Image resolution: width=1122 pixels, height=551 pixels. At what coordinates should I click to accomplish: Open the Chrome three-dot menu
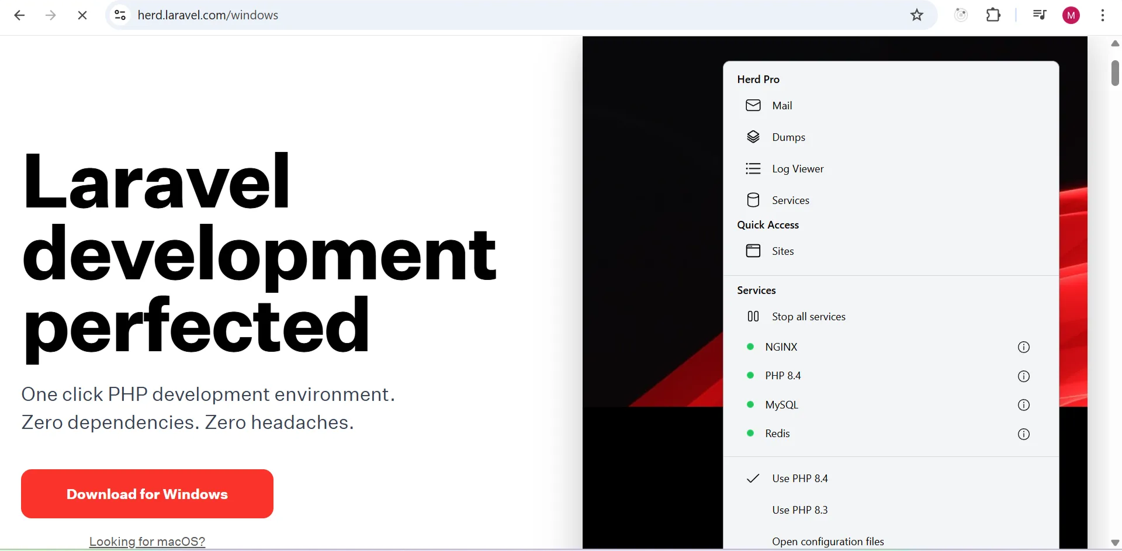pos(1103,16)
